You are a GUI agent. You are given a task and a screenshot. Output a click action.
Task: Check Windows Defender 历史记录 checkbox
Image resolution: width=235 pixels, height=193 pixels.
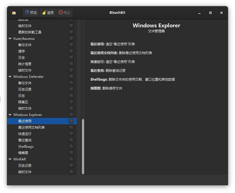pos(71,89)
